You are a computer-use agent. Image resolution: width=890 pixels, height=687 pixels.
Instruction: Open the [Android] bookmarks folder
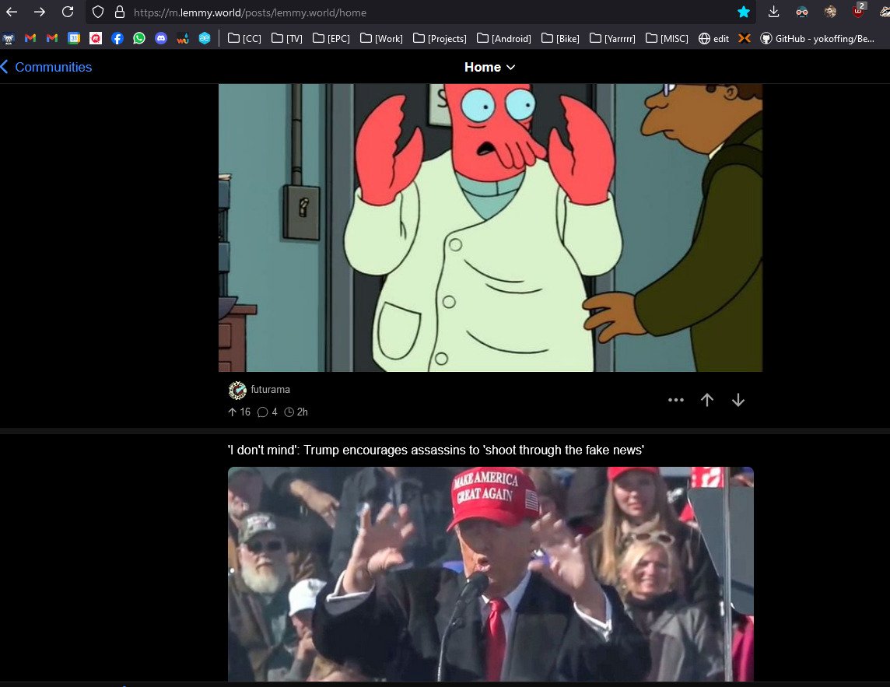tap(504, 38)
